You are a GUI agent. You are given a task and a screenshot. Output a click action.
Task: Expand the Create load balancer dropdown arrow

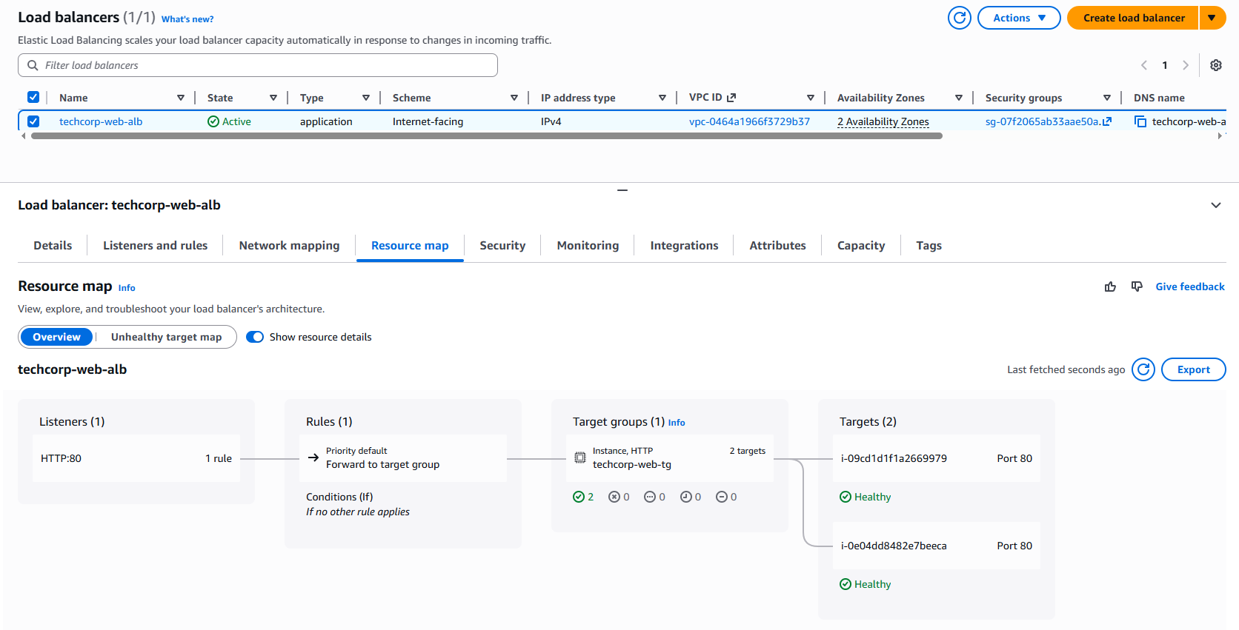pyautogui.click(x=1212, y=18)
